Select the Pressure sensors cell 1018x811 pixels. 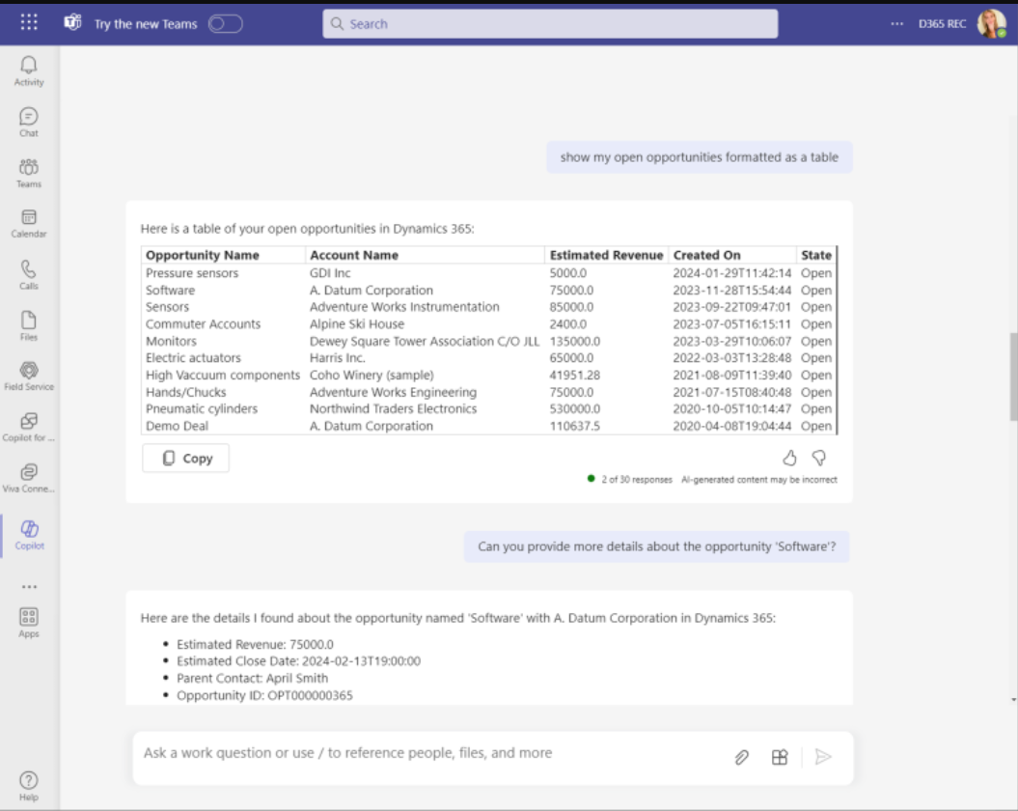click(x=191, y=273)
